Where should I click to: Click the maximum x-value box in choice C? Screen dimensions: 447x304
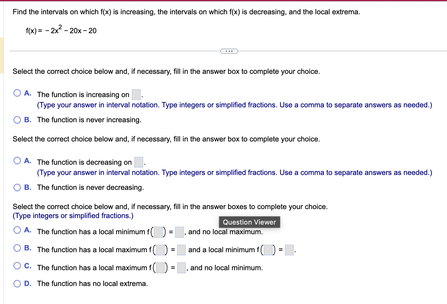161,268
